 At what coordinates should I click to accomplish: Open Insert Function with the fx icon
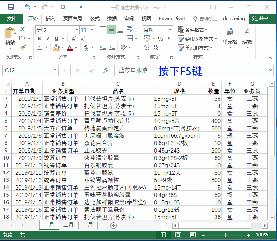pyautogui.click(x=106, y=70)
